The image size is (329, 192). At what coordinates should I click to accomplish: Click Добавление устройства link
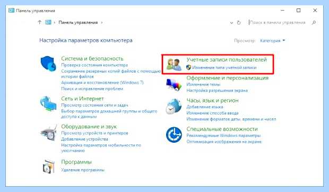pos(84,139)
